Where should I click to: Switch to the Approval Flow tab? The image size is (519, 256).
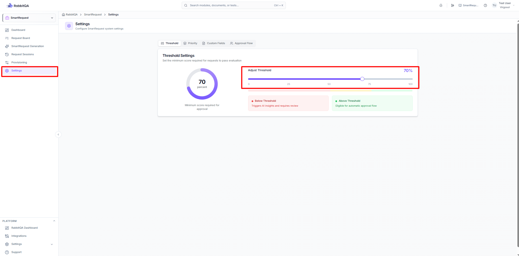click(241, 43)
